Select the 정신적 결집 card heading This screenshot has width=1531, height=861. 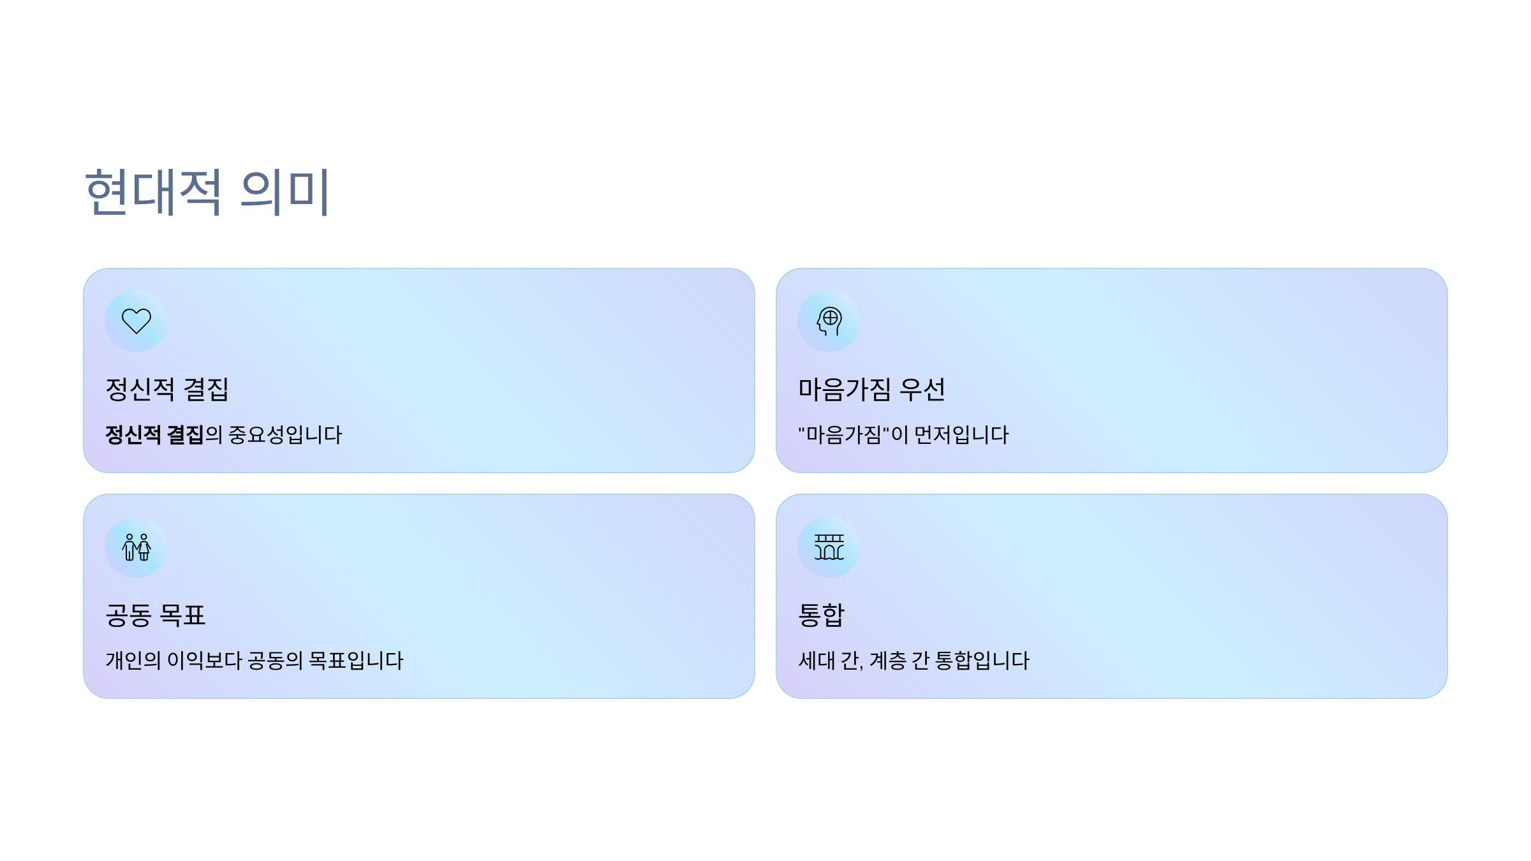click(167, 389)
